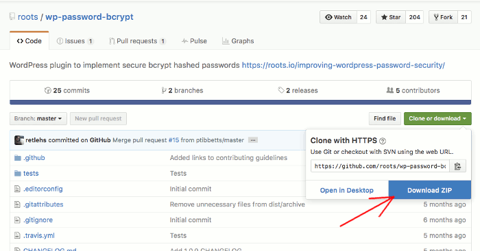Toggle the Clone or download dropdown
This screenshot has height=251, width=480.
tap(437, 118)
